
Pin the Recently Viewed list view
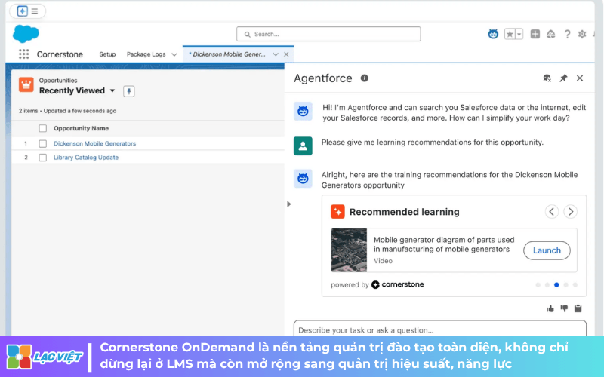[x=128, y=91]
